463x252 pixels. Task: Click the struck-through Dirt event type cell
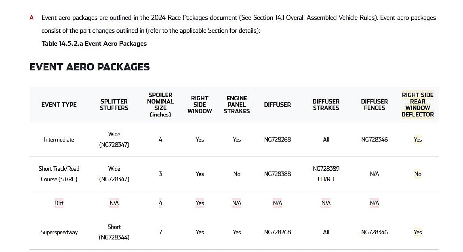59,203
